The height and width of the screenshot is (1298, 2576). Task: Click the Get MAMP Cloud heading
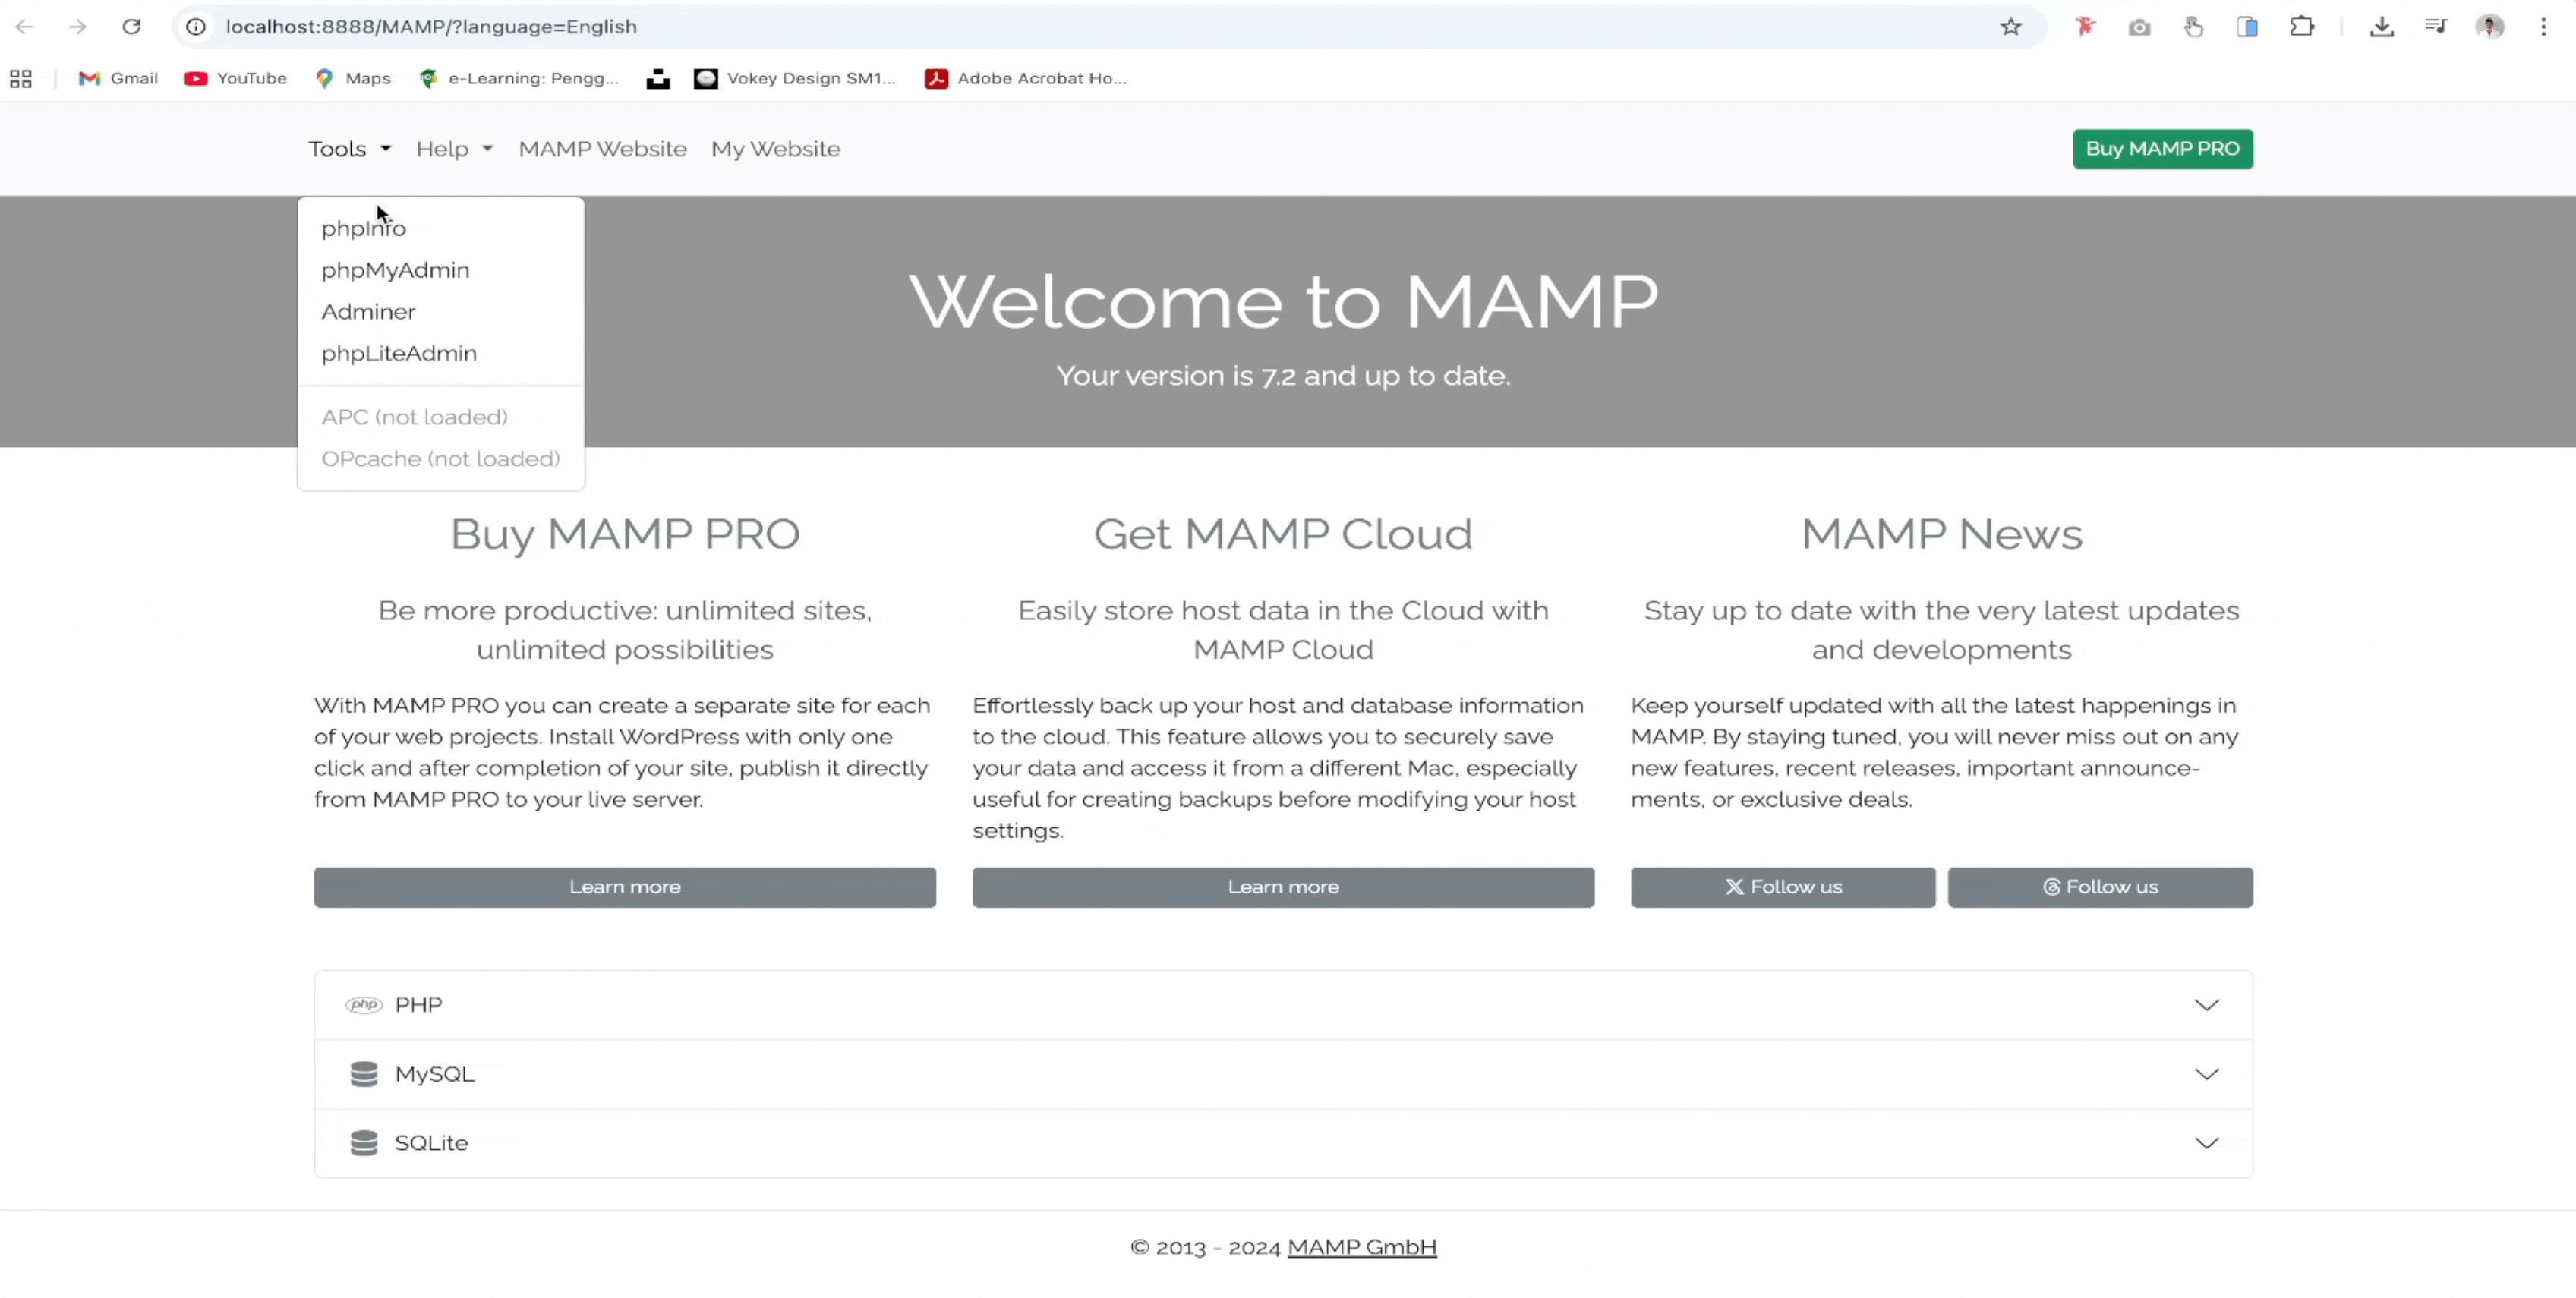(1283, 534)
